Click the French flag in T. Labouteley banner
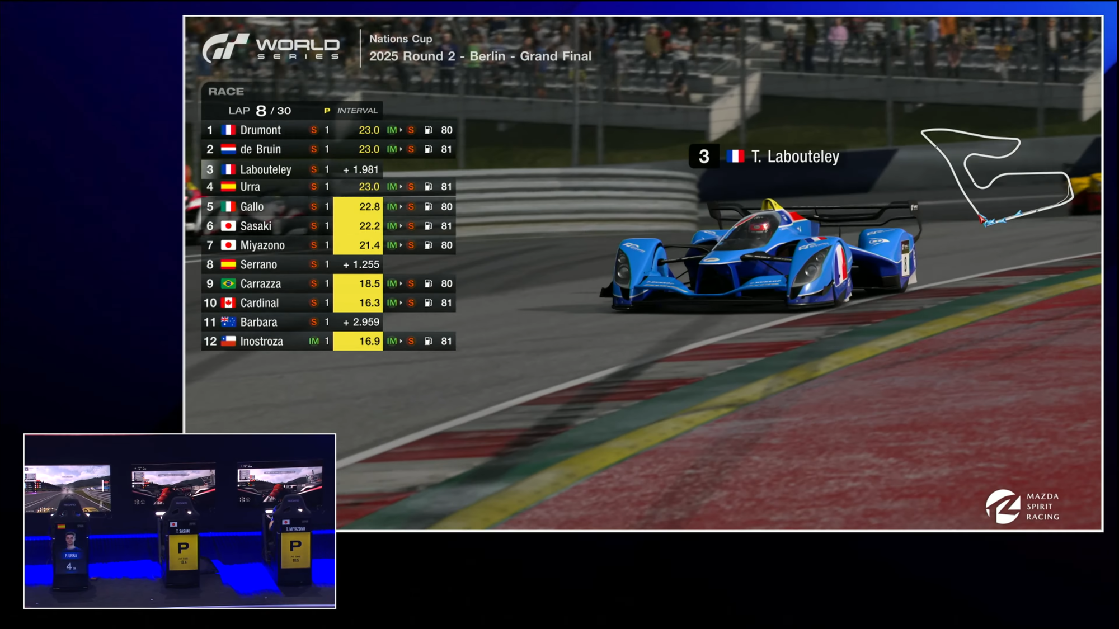 click(x=735, y=157)
